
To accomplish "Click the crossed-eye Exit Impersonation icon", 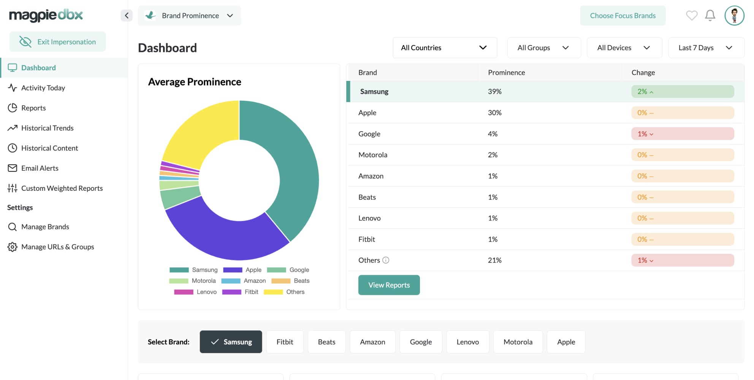I will [25, 42].
